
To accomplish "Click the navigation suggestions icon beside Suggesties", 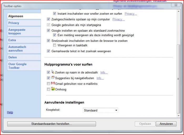I will point(53,78).
